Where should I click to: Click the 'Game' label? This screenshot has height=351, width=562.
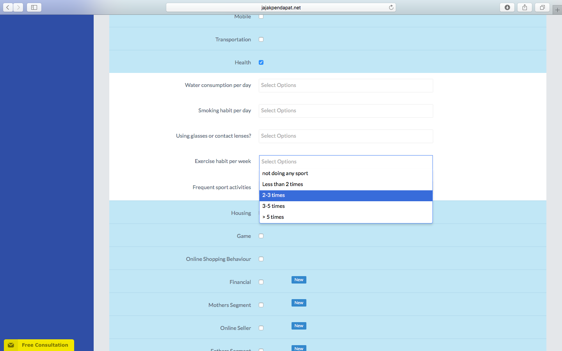pyautogui.click(x=244, y=236)
